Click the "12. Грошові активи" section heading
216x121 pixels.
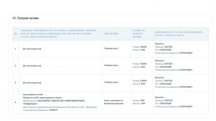tap(25, 18)
